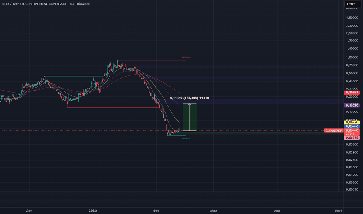Click the Апр date on time axis

(x=277, y=210)
